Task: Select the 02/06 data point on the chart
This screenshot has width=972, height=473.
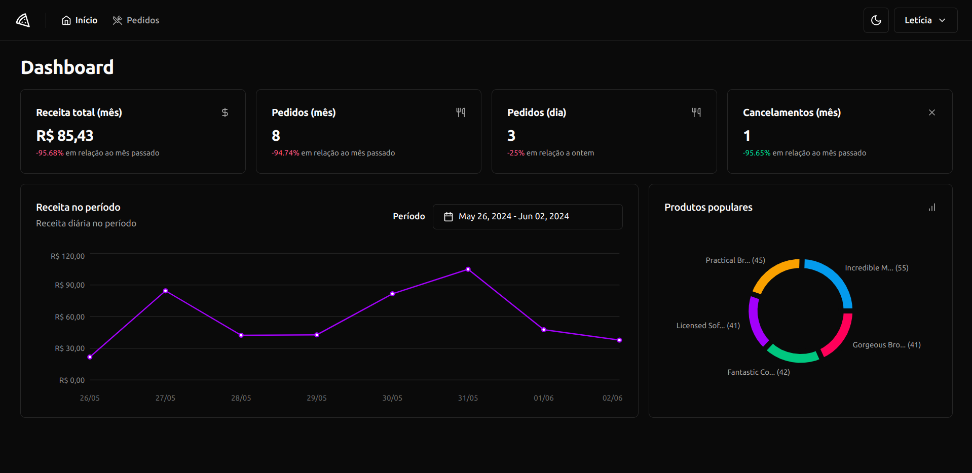Action: pos(619,340)
